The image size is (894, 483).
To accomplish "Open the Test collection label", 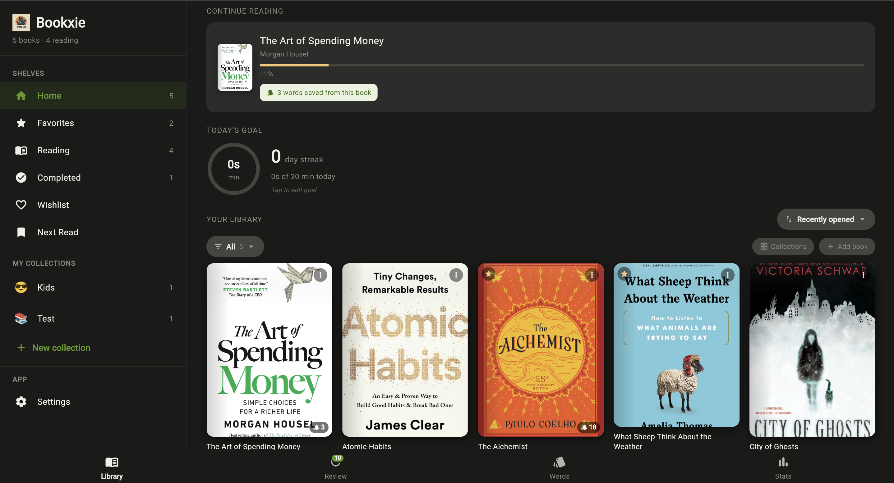I will 46,318.
